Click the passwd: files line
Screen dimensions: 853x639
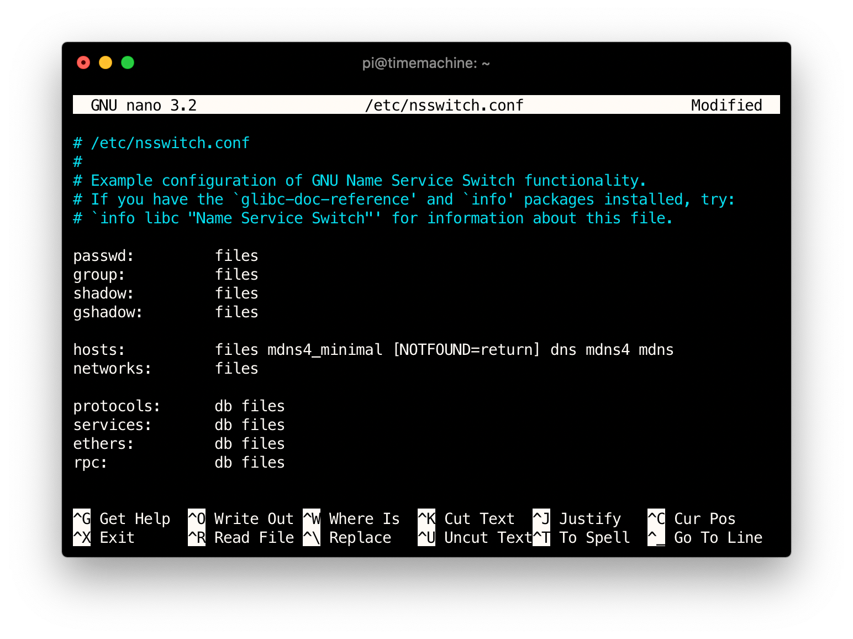166,255
